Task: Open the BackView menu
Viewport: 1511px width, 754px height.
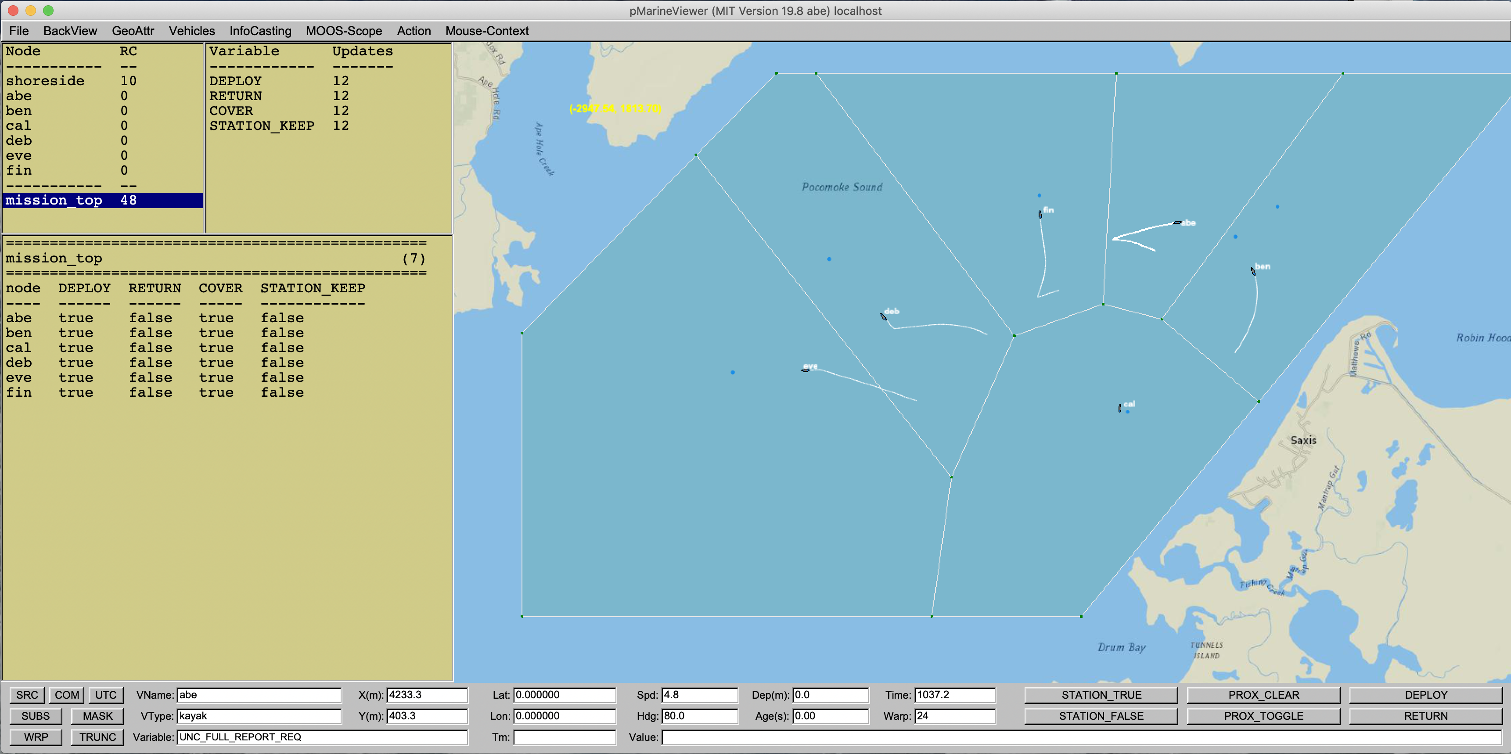Action: click(x=70, y=31)
